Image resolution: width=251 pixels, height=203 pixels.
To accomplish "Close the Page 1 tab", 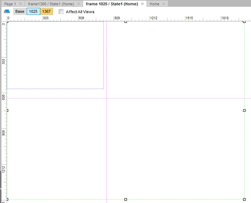I will 20,4.
